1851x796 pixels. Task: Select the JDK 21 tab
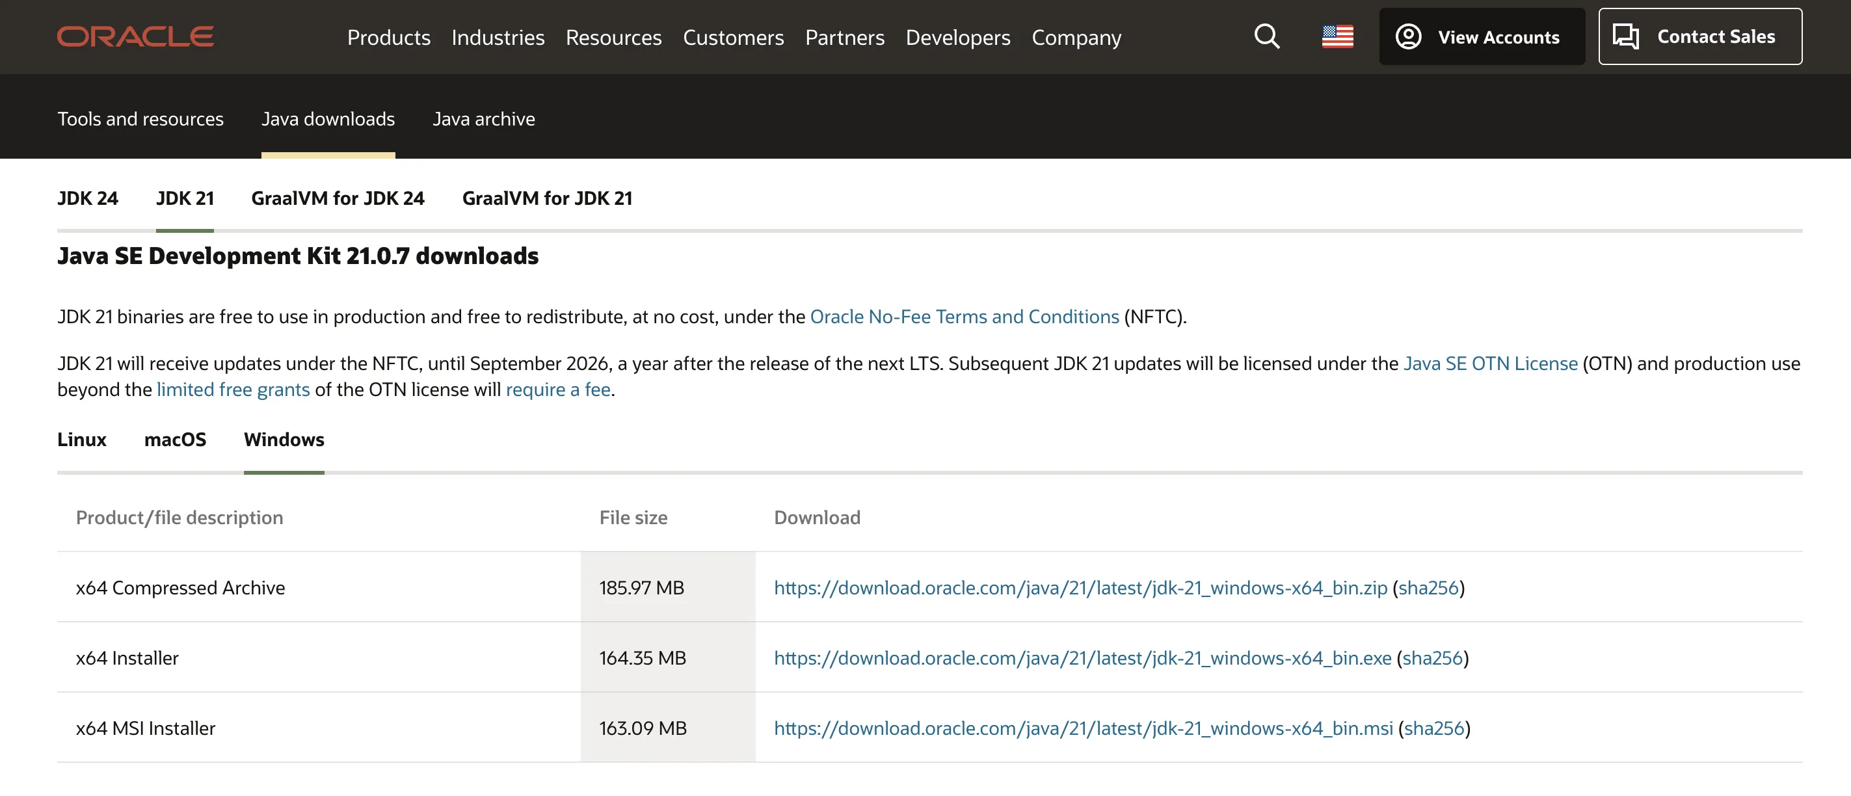(185, 198)
